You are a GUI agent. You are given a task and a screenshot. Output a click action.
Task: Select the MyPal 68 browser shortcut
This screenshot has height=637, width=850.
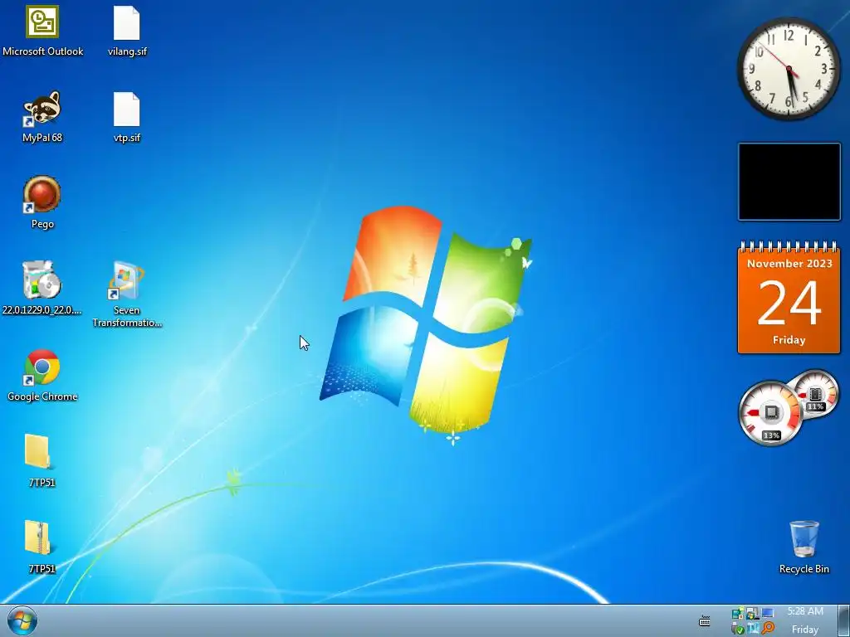tap(42, 116)
